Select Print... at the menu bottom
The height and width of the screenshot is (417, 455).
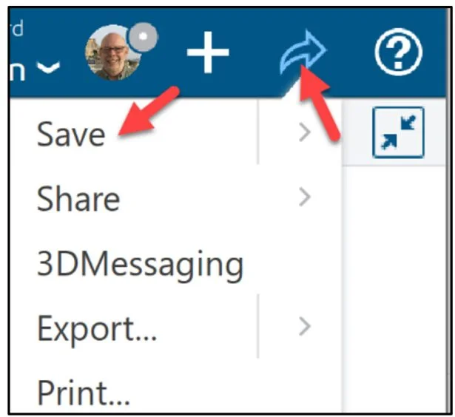[84, 393]
